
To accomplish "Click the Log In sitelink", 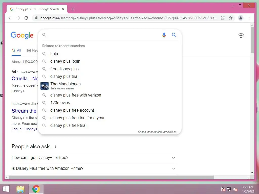I will coord(16,129).
